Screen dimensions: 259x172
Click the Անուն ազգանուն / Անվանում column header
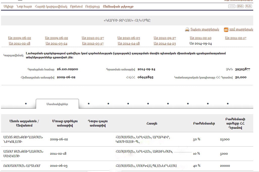24,123
